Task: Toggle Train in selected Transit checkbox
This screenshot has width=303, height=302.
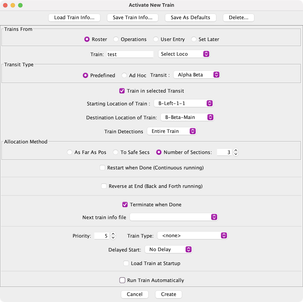Action: click(122, 91)
